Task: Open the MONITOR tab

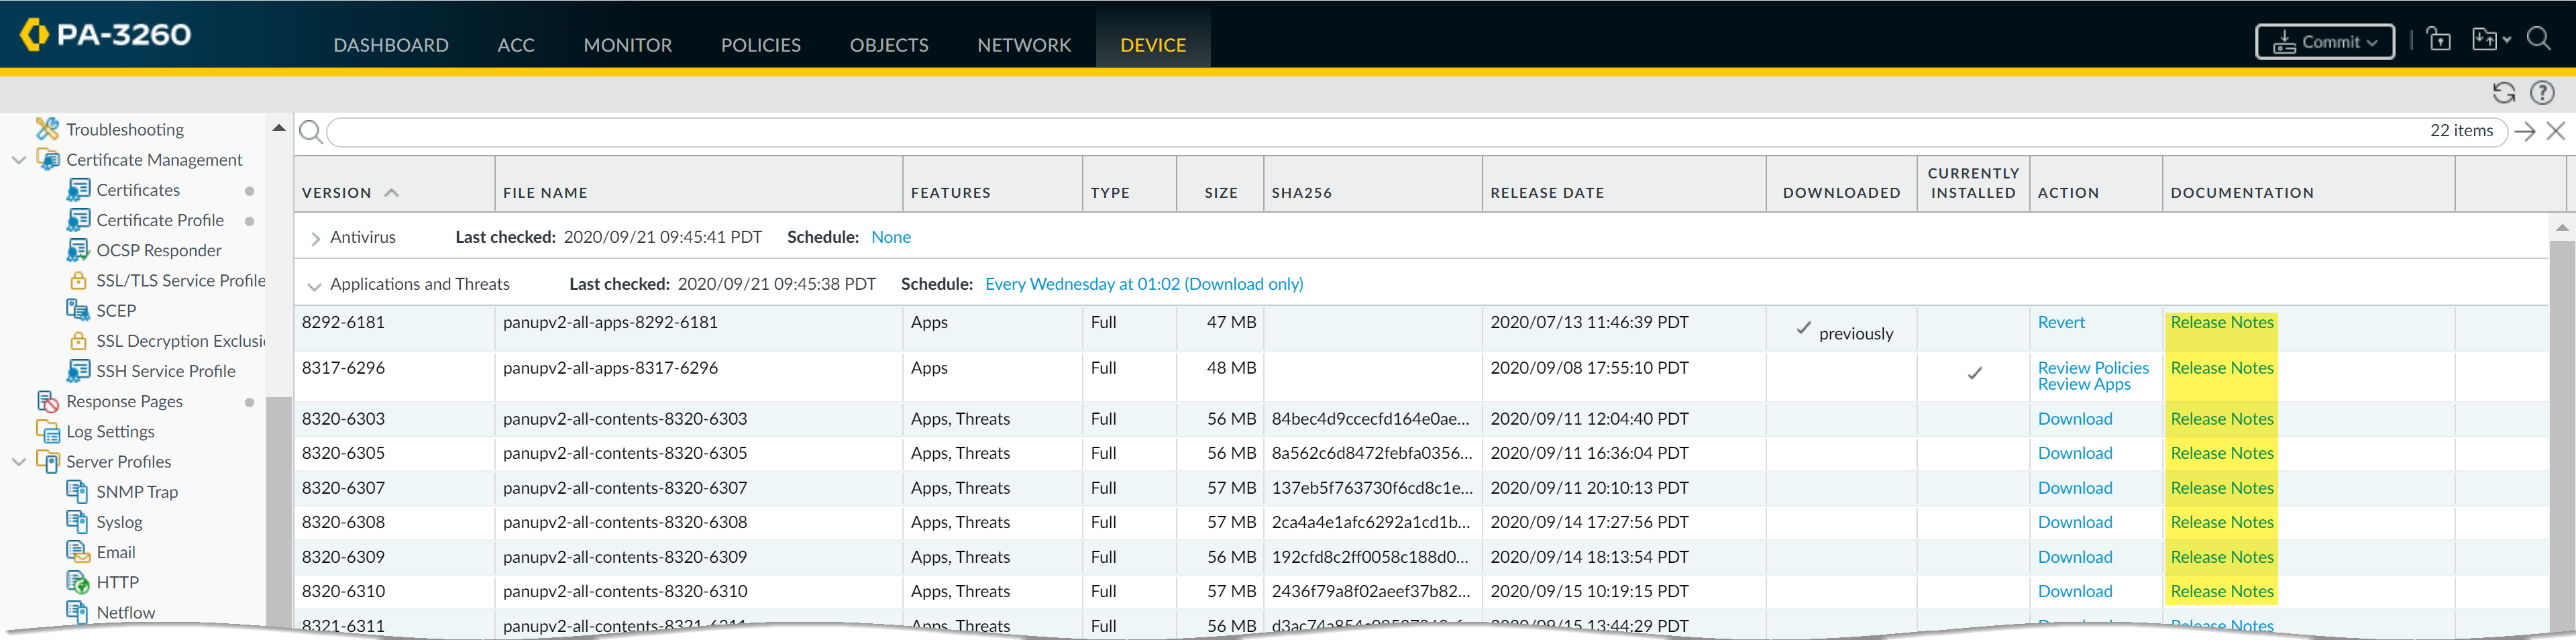Action: 627,45
